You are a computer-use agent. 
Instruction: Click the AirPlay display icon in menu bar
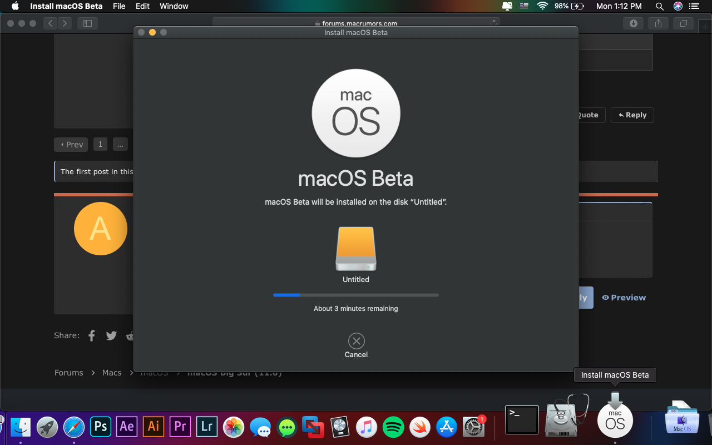507,6
